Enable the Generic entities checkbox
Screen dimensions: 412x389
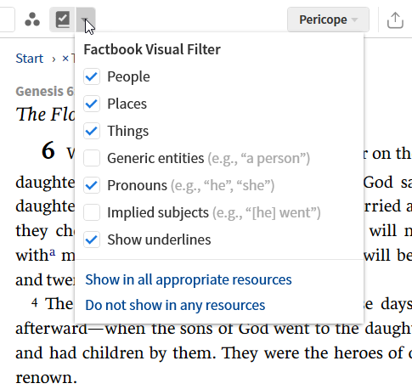pyautogui.click(x=92, y=158)
